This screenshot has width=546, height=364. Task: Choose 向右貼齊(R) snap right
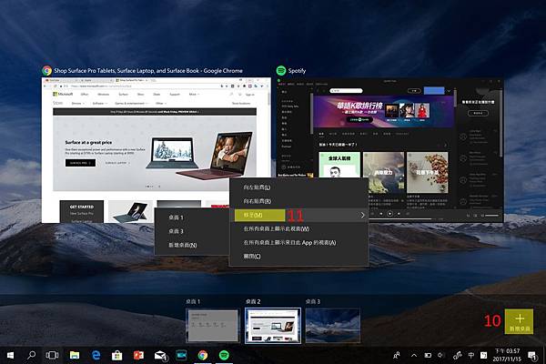[298, 201]
